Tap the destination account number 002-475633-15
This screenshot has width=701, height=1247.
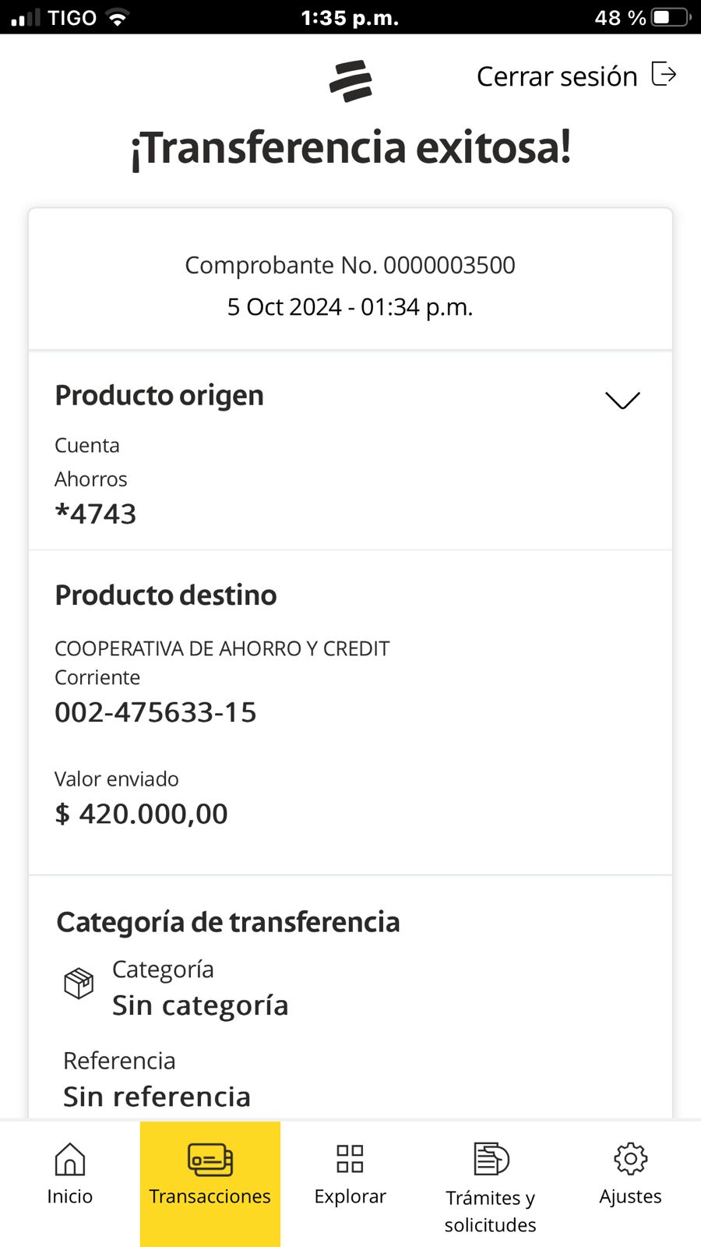tap(156, 712)
